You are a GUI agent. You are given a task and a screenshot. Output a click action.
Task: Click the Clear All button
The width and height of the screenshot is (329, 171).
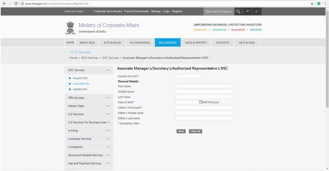coord(195,131)
